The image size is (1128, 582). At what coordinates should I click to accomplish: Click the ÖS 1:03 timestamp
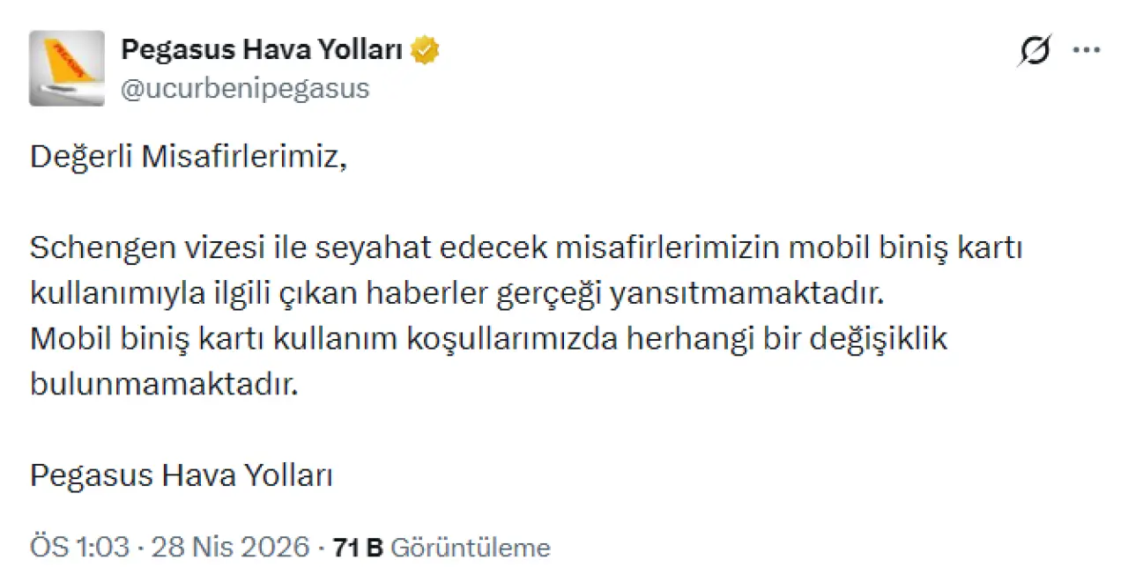(81, 548)
